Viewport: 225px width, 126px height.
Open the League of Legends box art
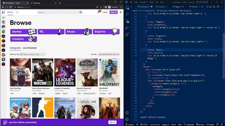coord(65,72)
